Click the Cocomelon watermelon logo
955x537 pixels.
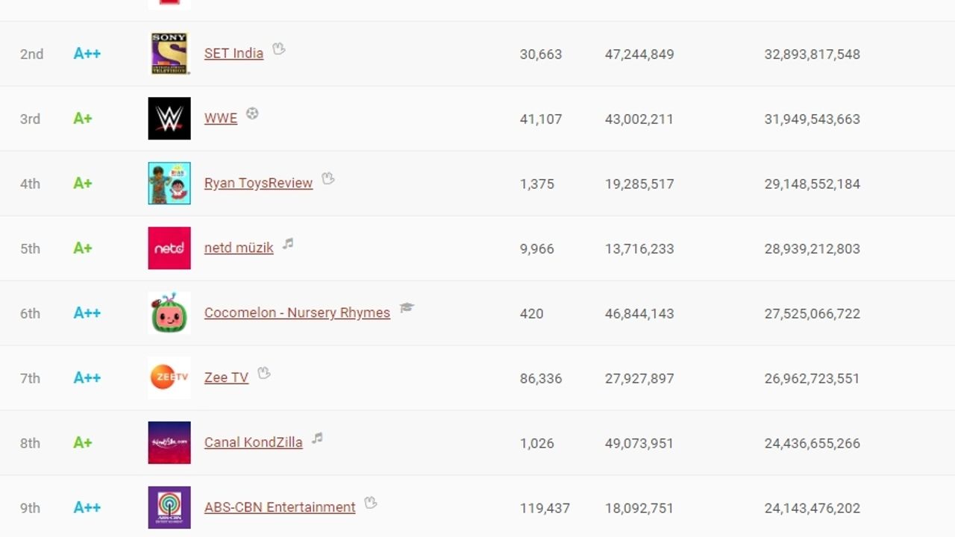pyautogui.click(x=169, y=313)
